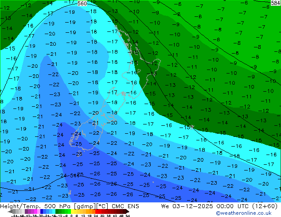Click the dark blue swatch in the color legend

[42, 211]
